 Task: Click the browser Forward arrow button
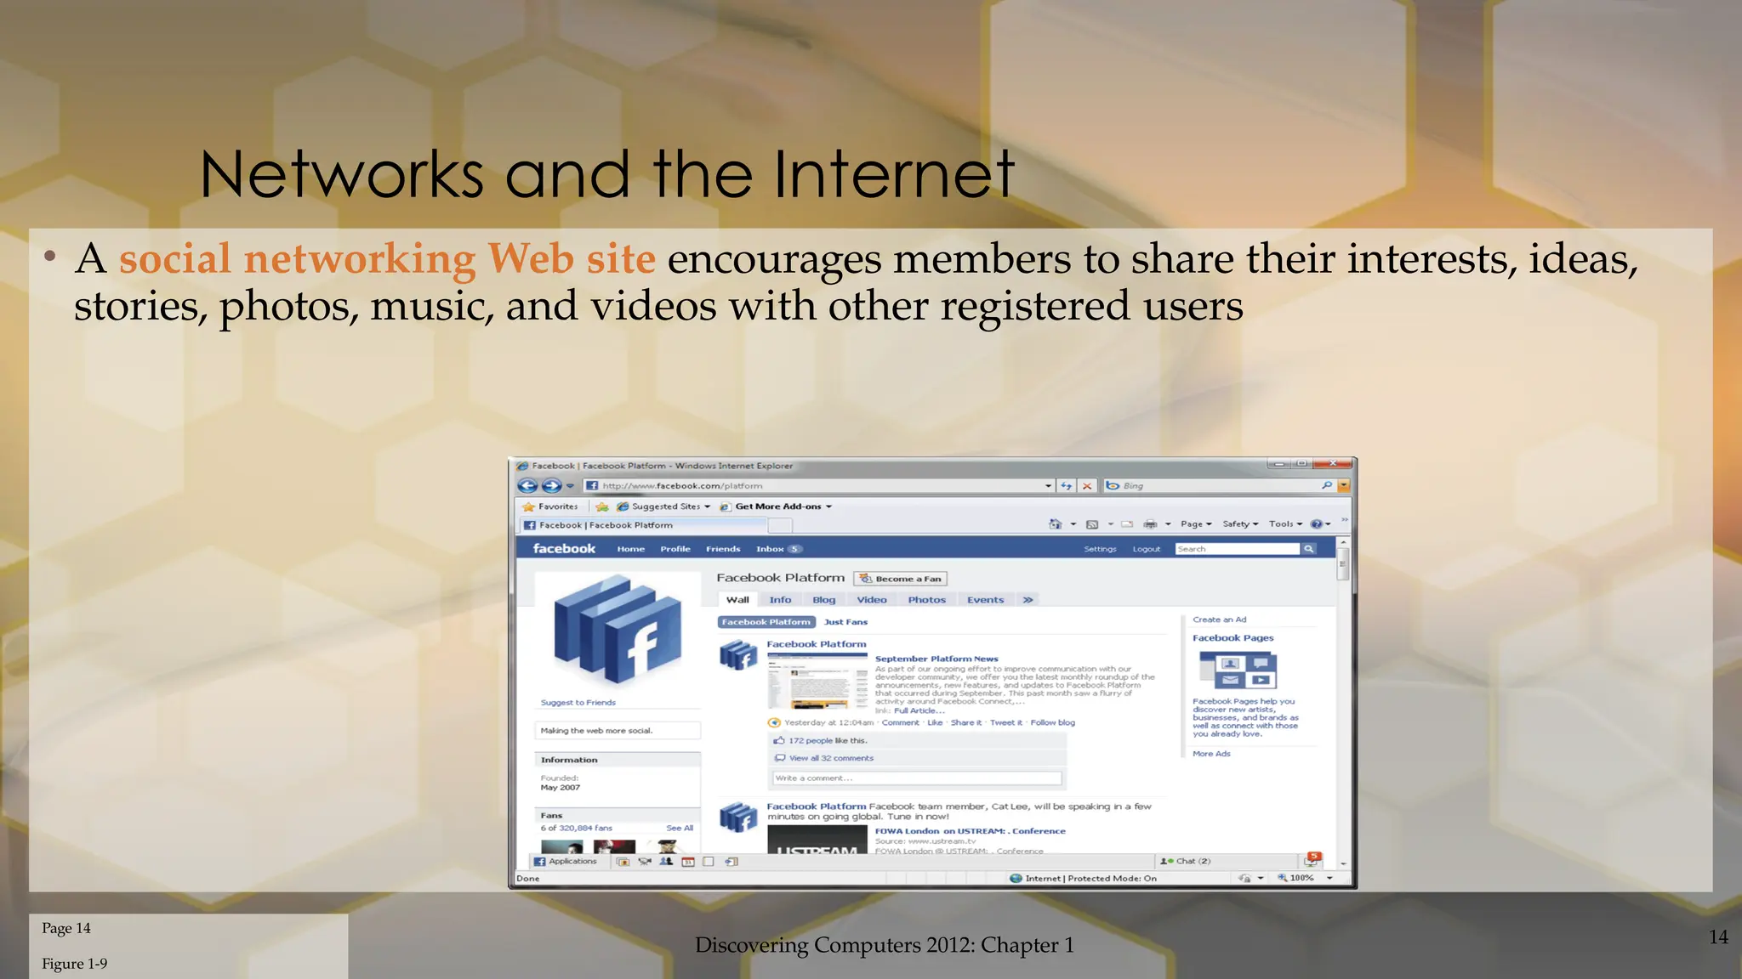pyautogui.click(x=551, y=486)
